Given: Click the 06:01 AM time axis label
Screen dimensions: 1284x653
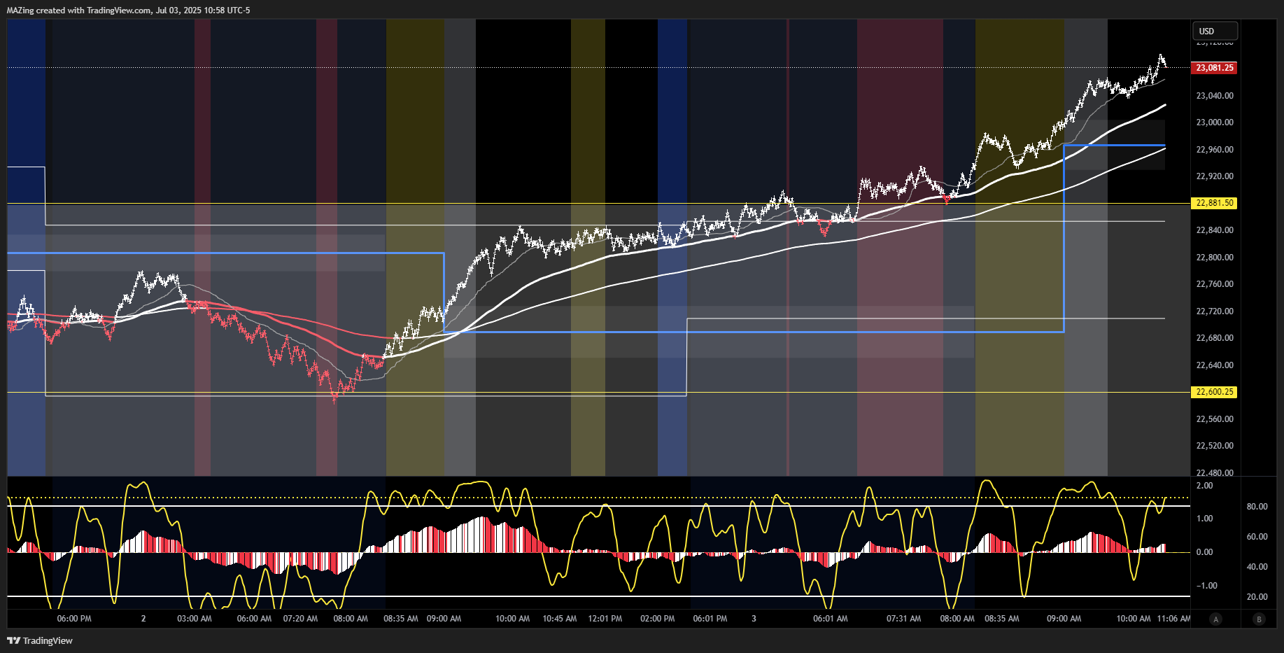Looking at the screenshot, I should point(831,619).
